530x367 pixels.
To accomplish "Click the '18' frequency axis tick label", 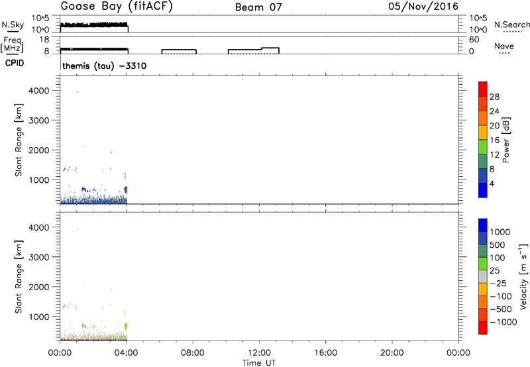I will coord(44,40).
